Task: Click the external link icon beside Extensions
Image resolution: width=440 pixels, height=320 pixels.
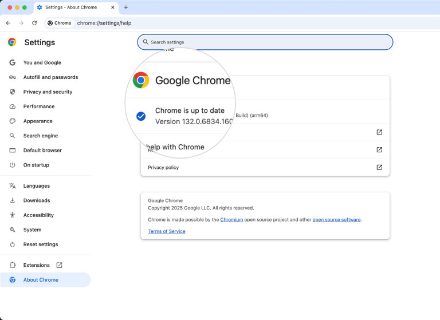Action: 59,265
